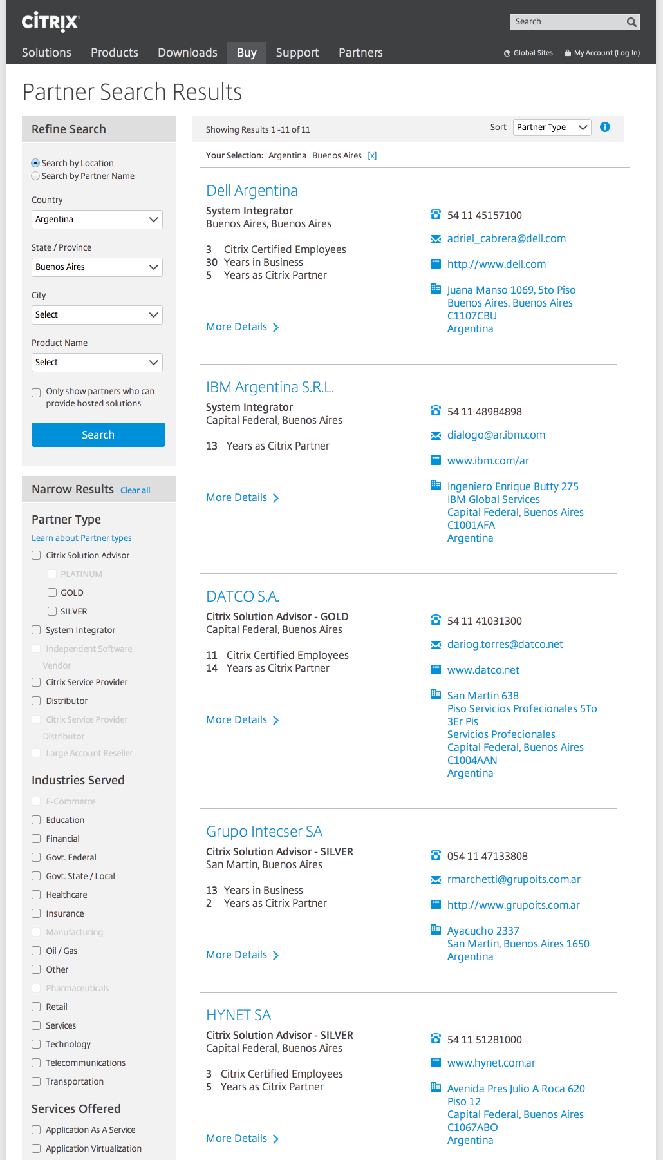Click website icon beside www.ibm.com/ar
Viewport: 663px width, 1160px height.
click(x=436, y=460)
